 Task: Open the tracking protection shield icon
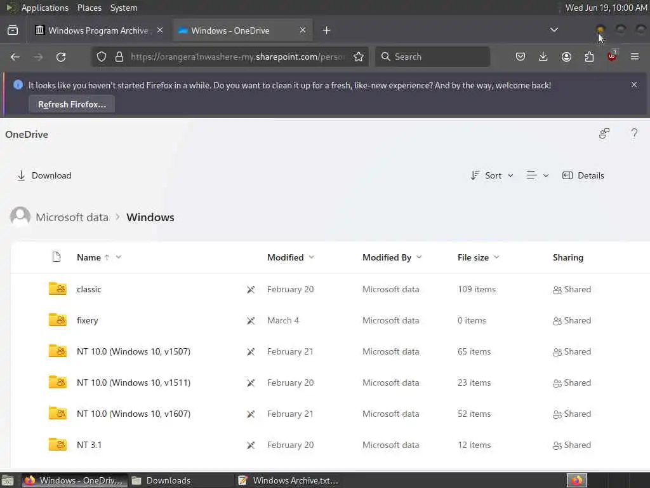pos(102,57)
